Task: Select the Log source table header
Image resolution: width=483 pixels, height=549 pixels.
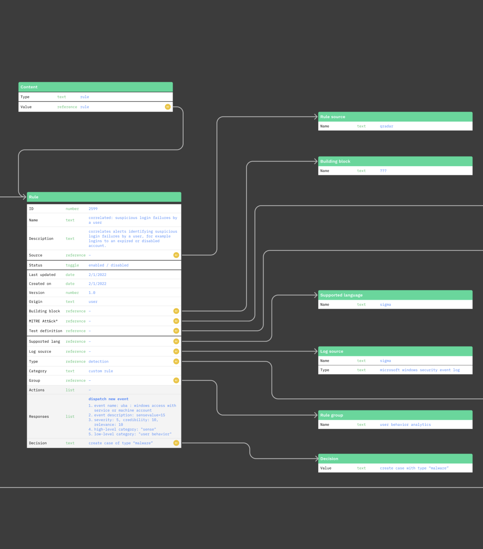Action: point(396,351)
